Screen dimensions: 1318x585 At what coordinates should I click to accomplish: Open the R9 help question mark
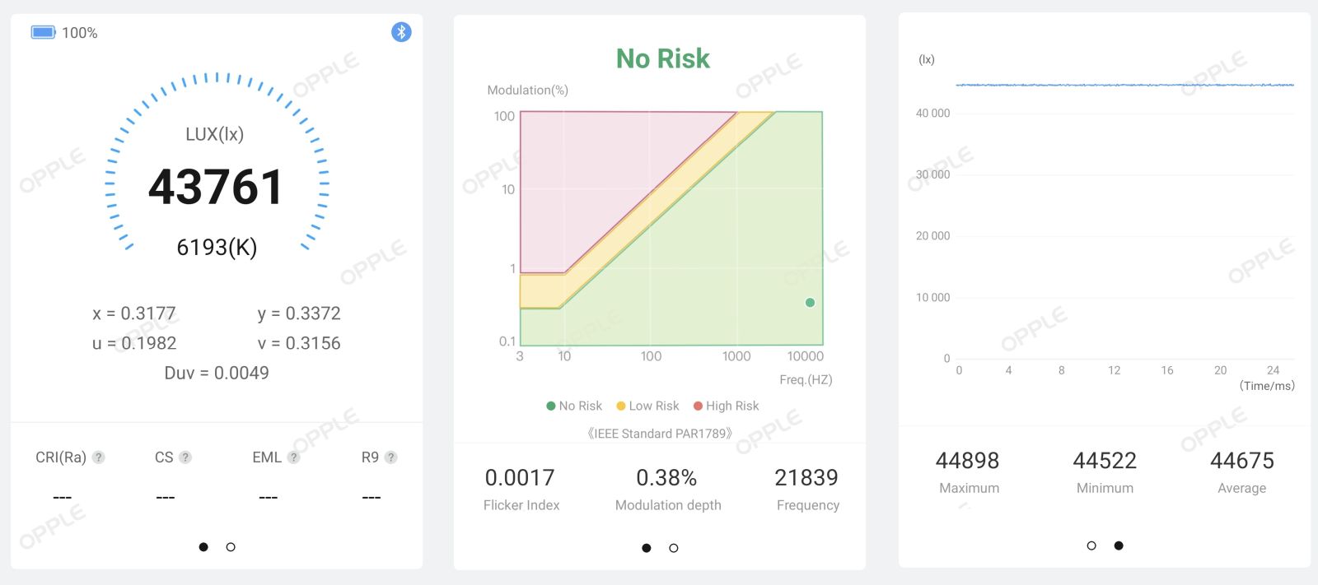click(x=390, y=457)
